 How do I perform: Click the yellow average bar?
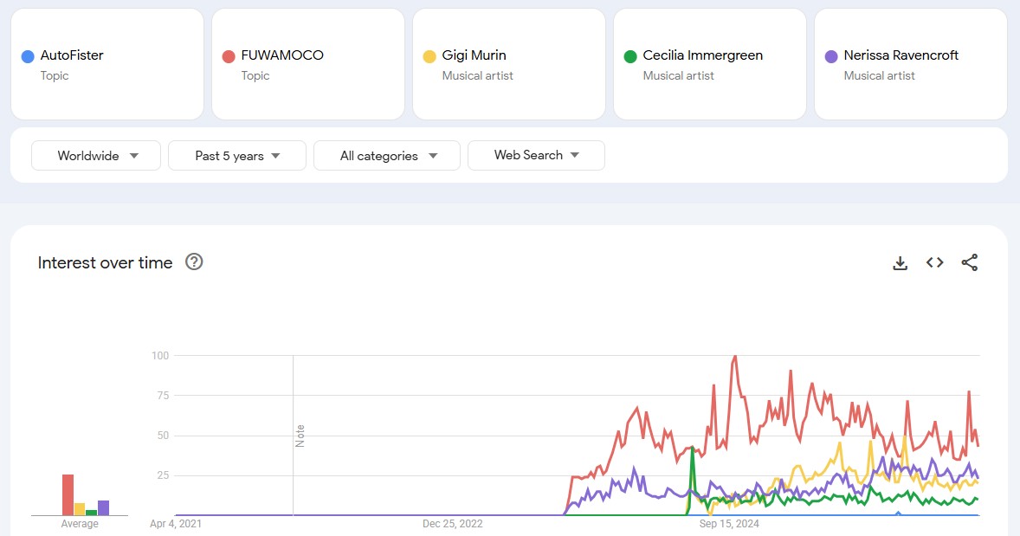point(80,509)
